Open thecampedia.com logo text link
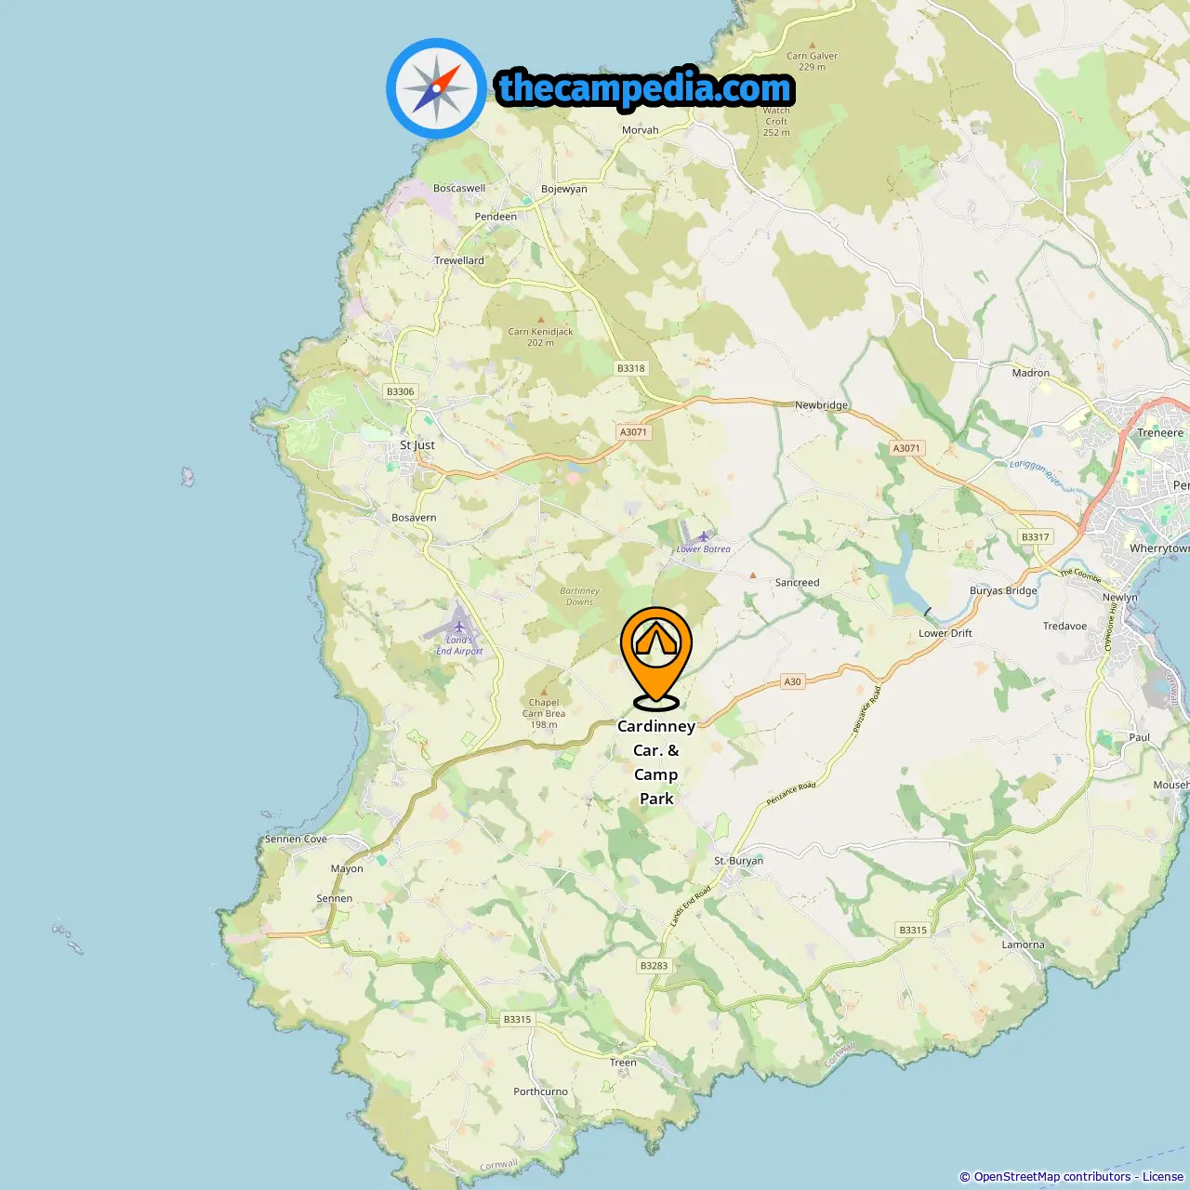This screenshot has width=1190, height=1190. [x=645, y=88]
